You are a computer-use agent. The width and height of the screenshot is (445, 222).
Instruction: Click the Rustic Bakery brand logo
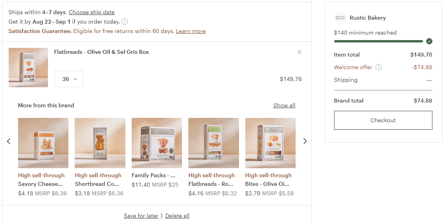click(340, 18)
